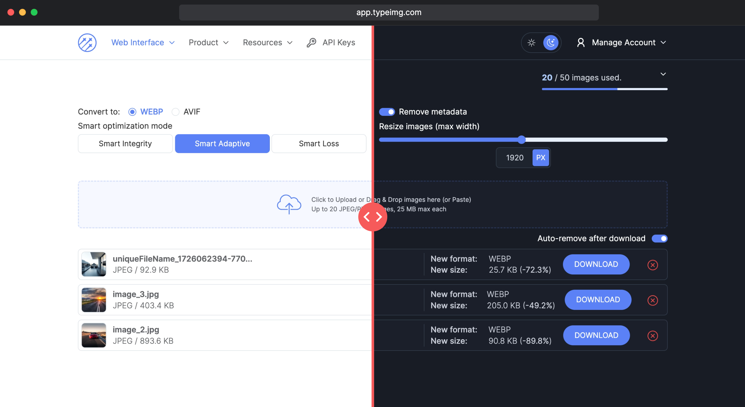Select the AVIF radio button
Viewport: 745px width, 407px height.
[175, 112]
